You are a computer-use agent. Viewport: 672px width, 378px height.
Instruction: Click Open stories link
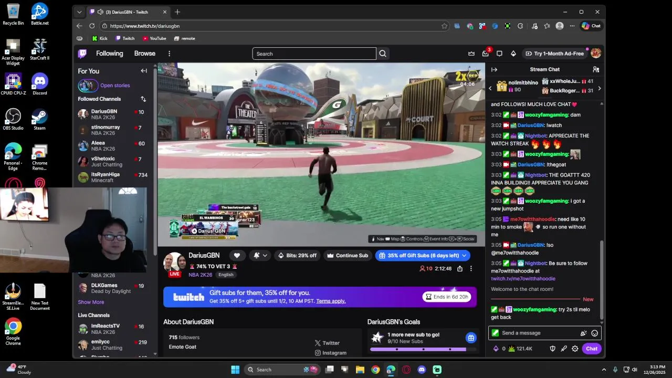115,86
